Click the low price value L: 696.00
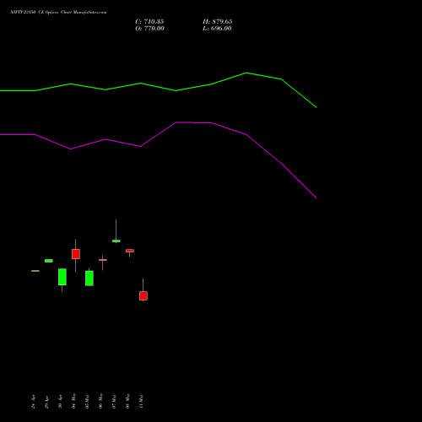The width and height of the screenshot is (422, 422). pyautogui.click(x=217, y=29)
